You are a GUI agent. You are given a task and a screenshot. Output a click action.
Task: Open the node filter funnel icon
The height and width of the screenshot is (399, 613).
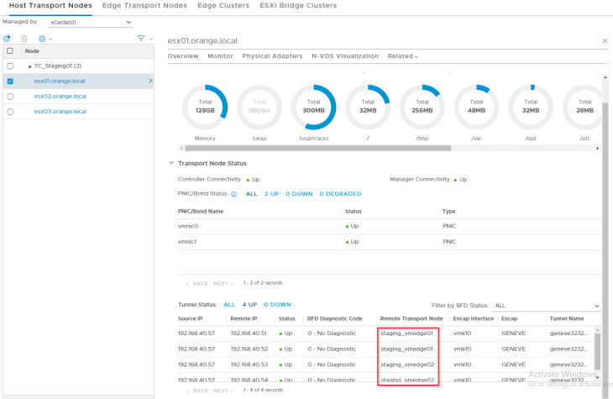(x=141, y=39)
